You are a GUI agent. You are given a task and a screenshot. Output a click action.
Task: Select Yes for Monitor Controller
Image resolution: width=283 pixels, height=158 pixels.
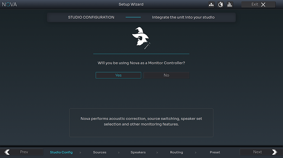118,75
